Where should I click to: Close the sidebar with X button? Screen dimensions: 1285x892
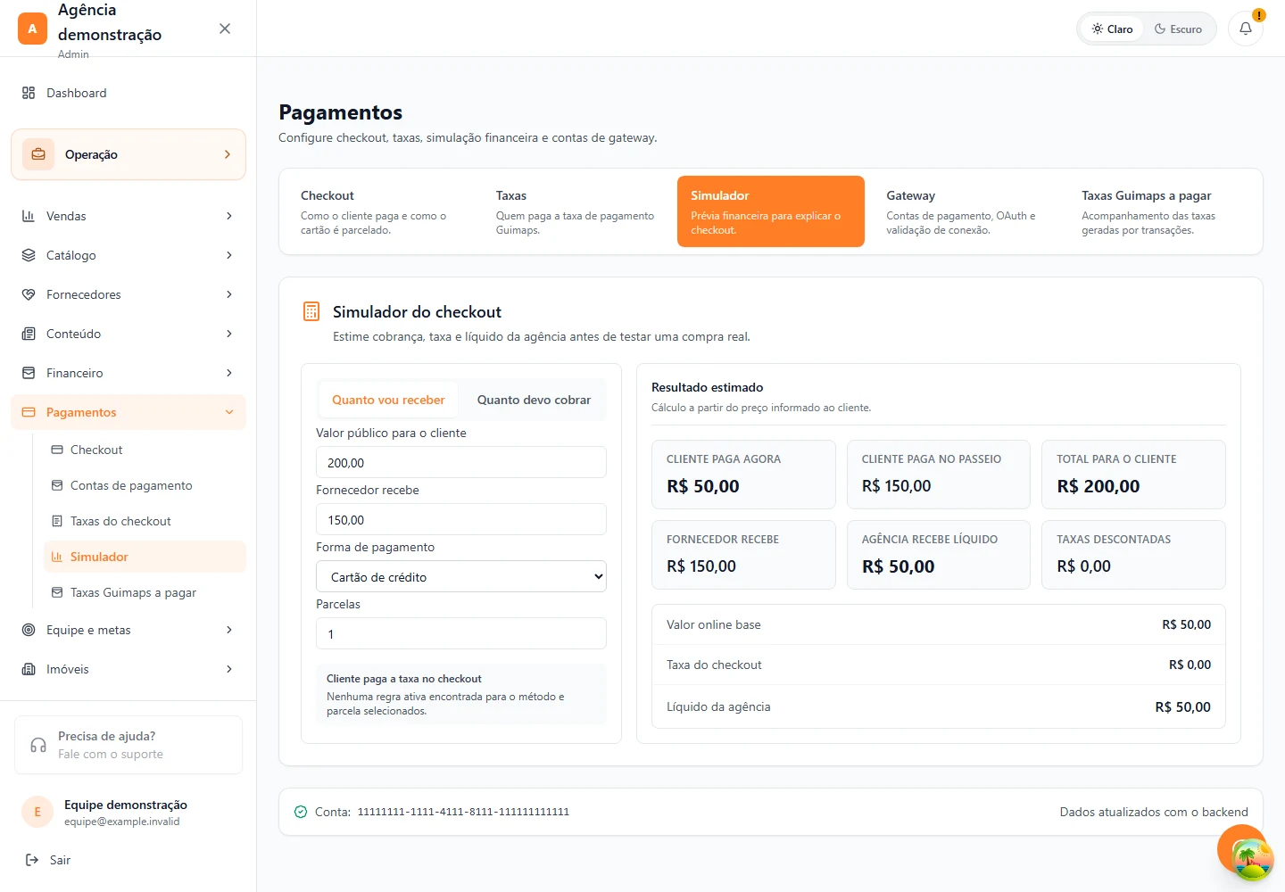click(225, 29)
